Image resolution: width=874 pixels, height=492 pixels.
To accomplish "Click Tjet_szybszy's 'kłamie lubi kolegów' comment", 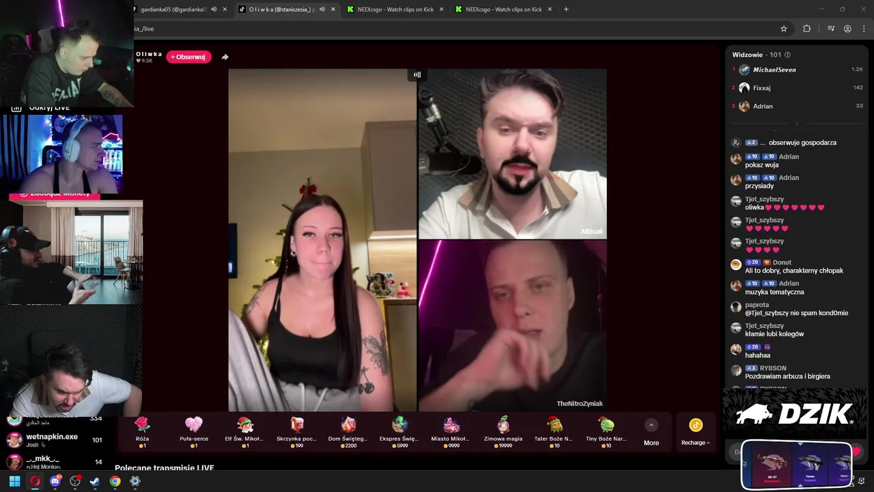I will (774, 334).
